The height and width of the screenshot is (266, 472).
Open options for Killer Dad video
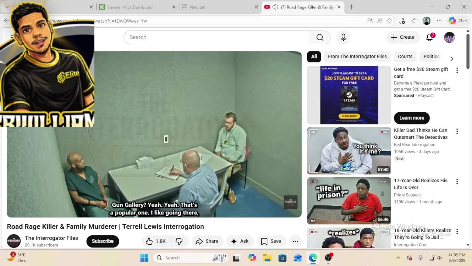[457, 131]
